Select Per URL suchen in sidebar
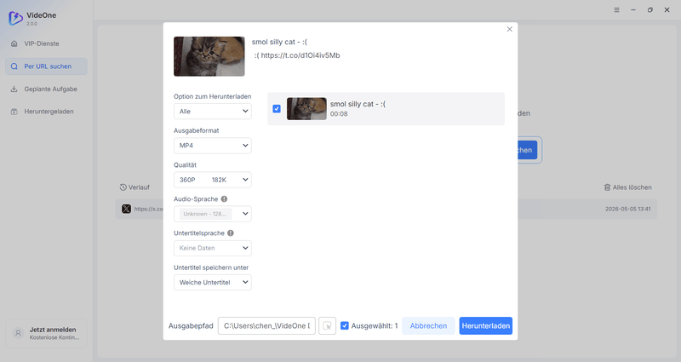Viewport: 681px width, 362px height. tap(46, 66)
